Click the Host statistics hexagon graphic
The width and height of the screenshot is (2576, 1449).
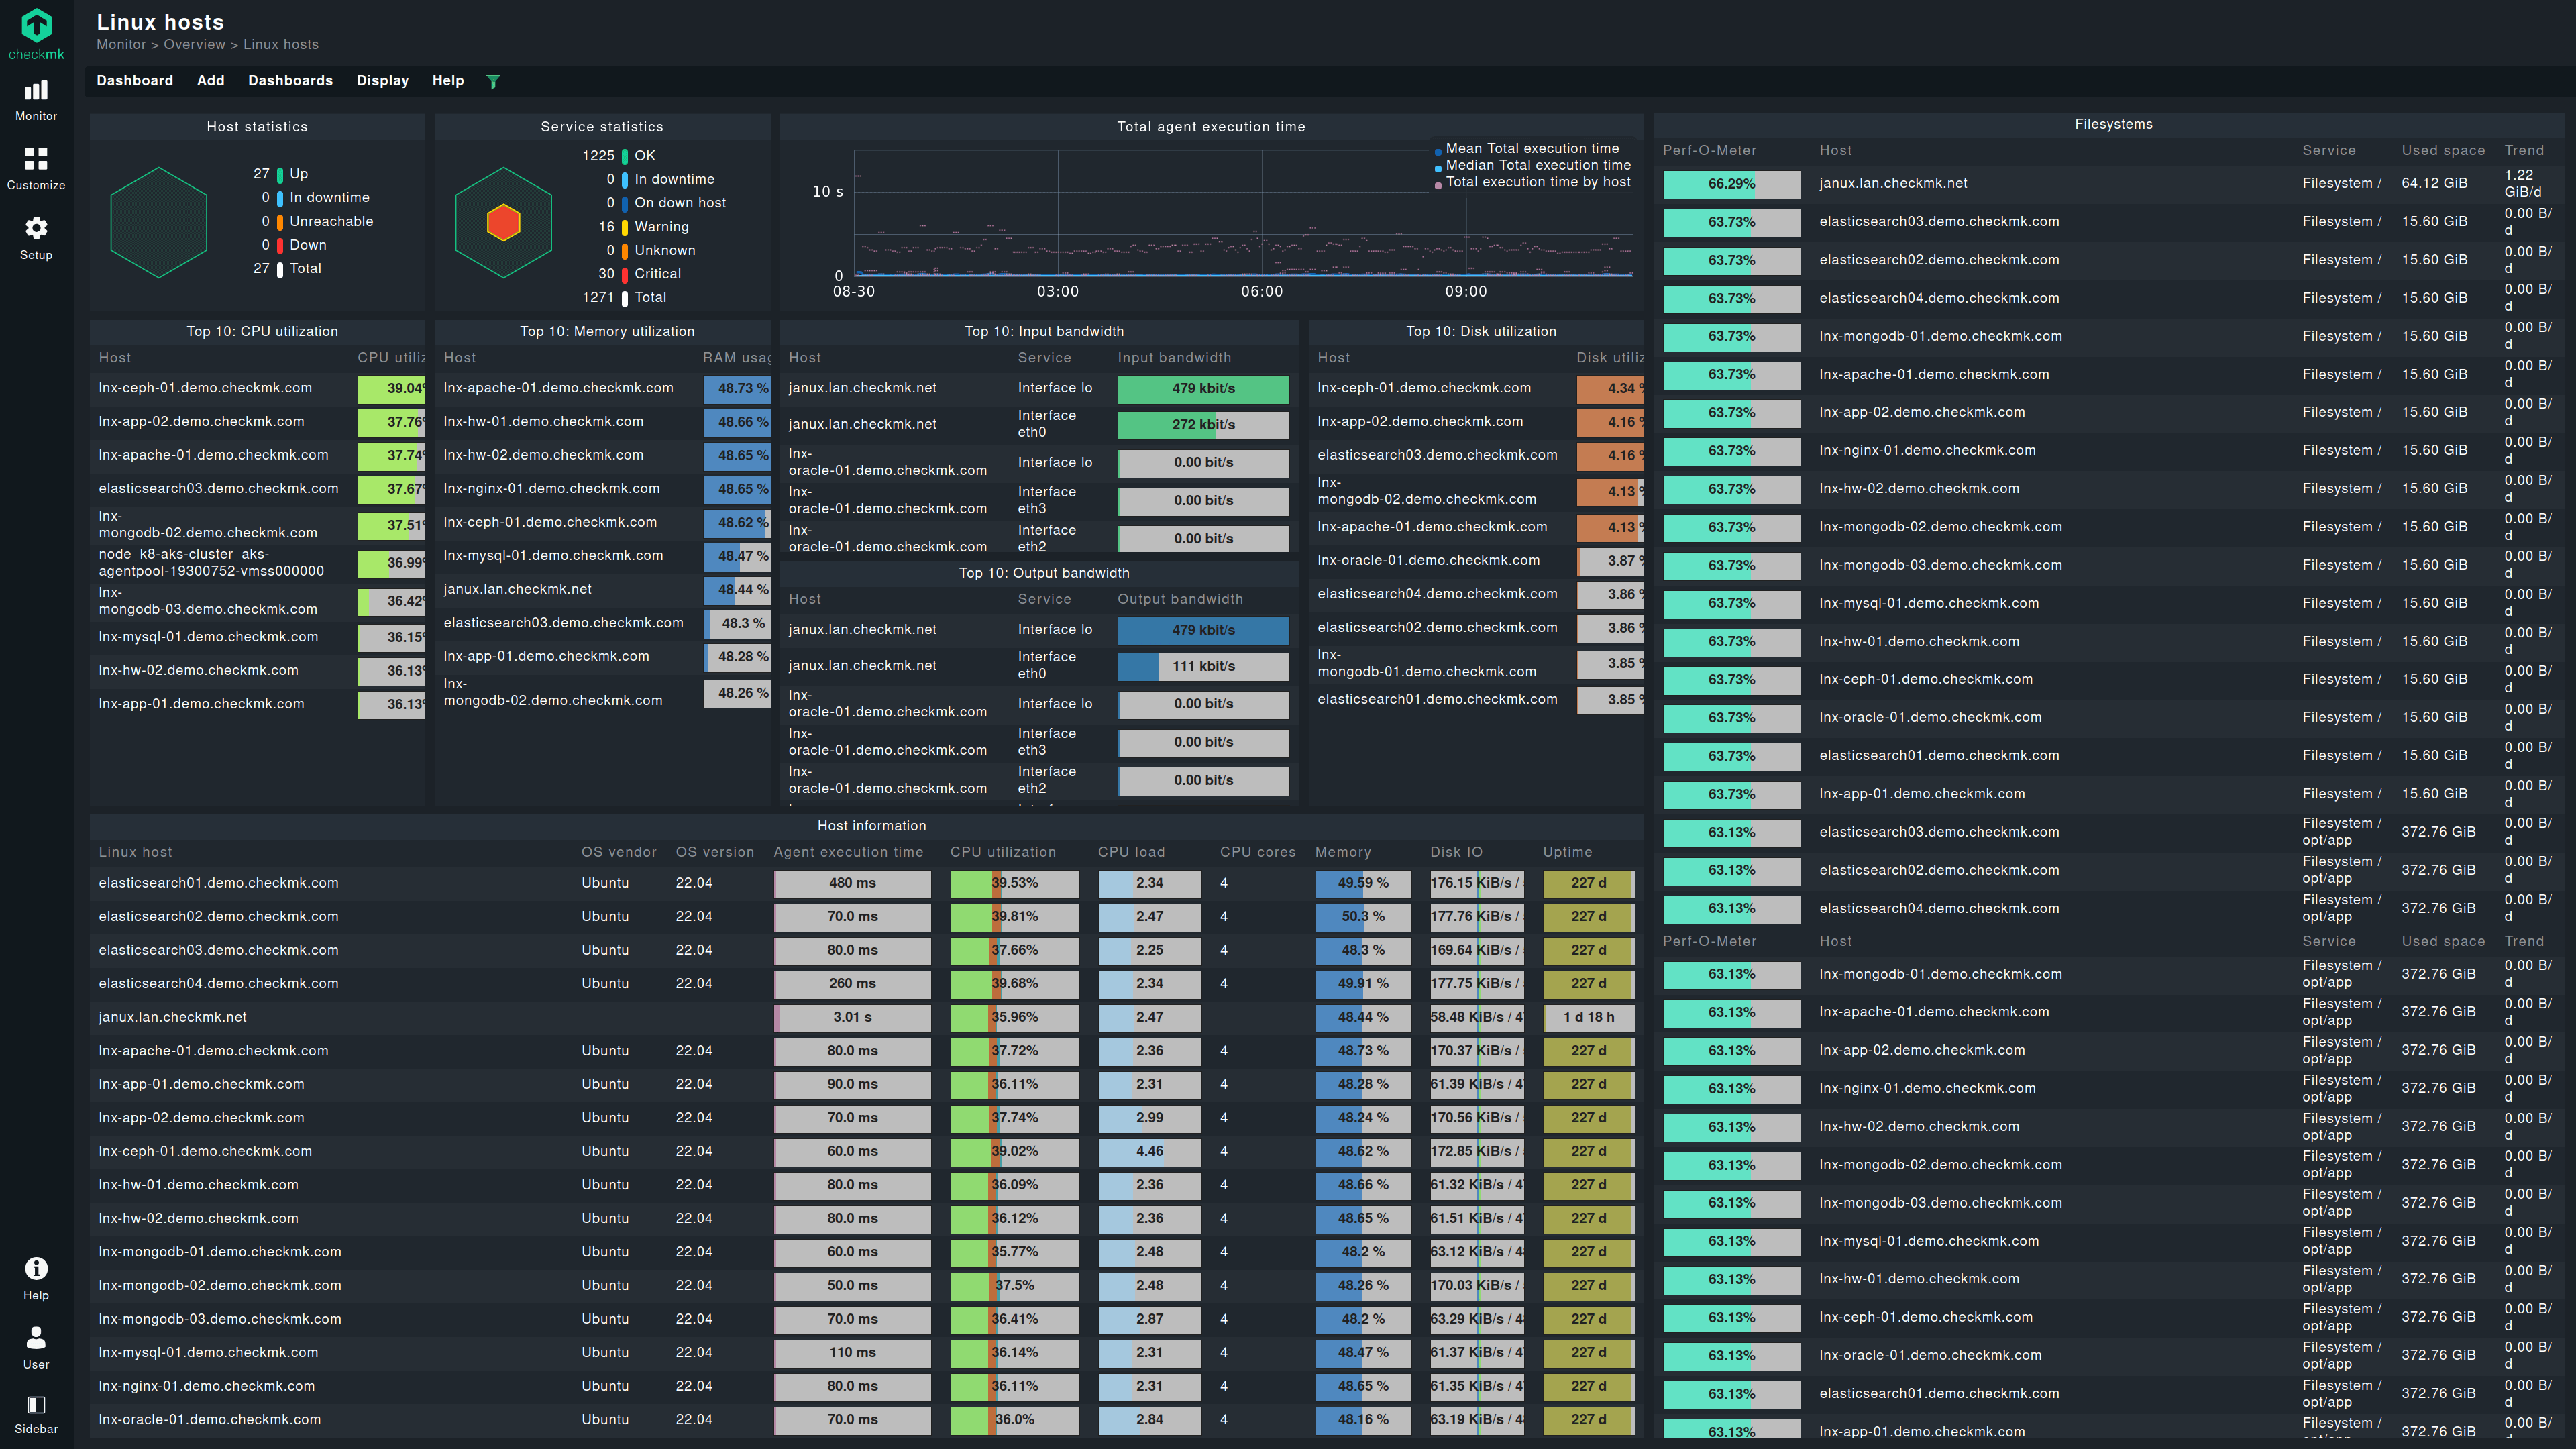158,222
